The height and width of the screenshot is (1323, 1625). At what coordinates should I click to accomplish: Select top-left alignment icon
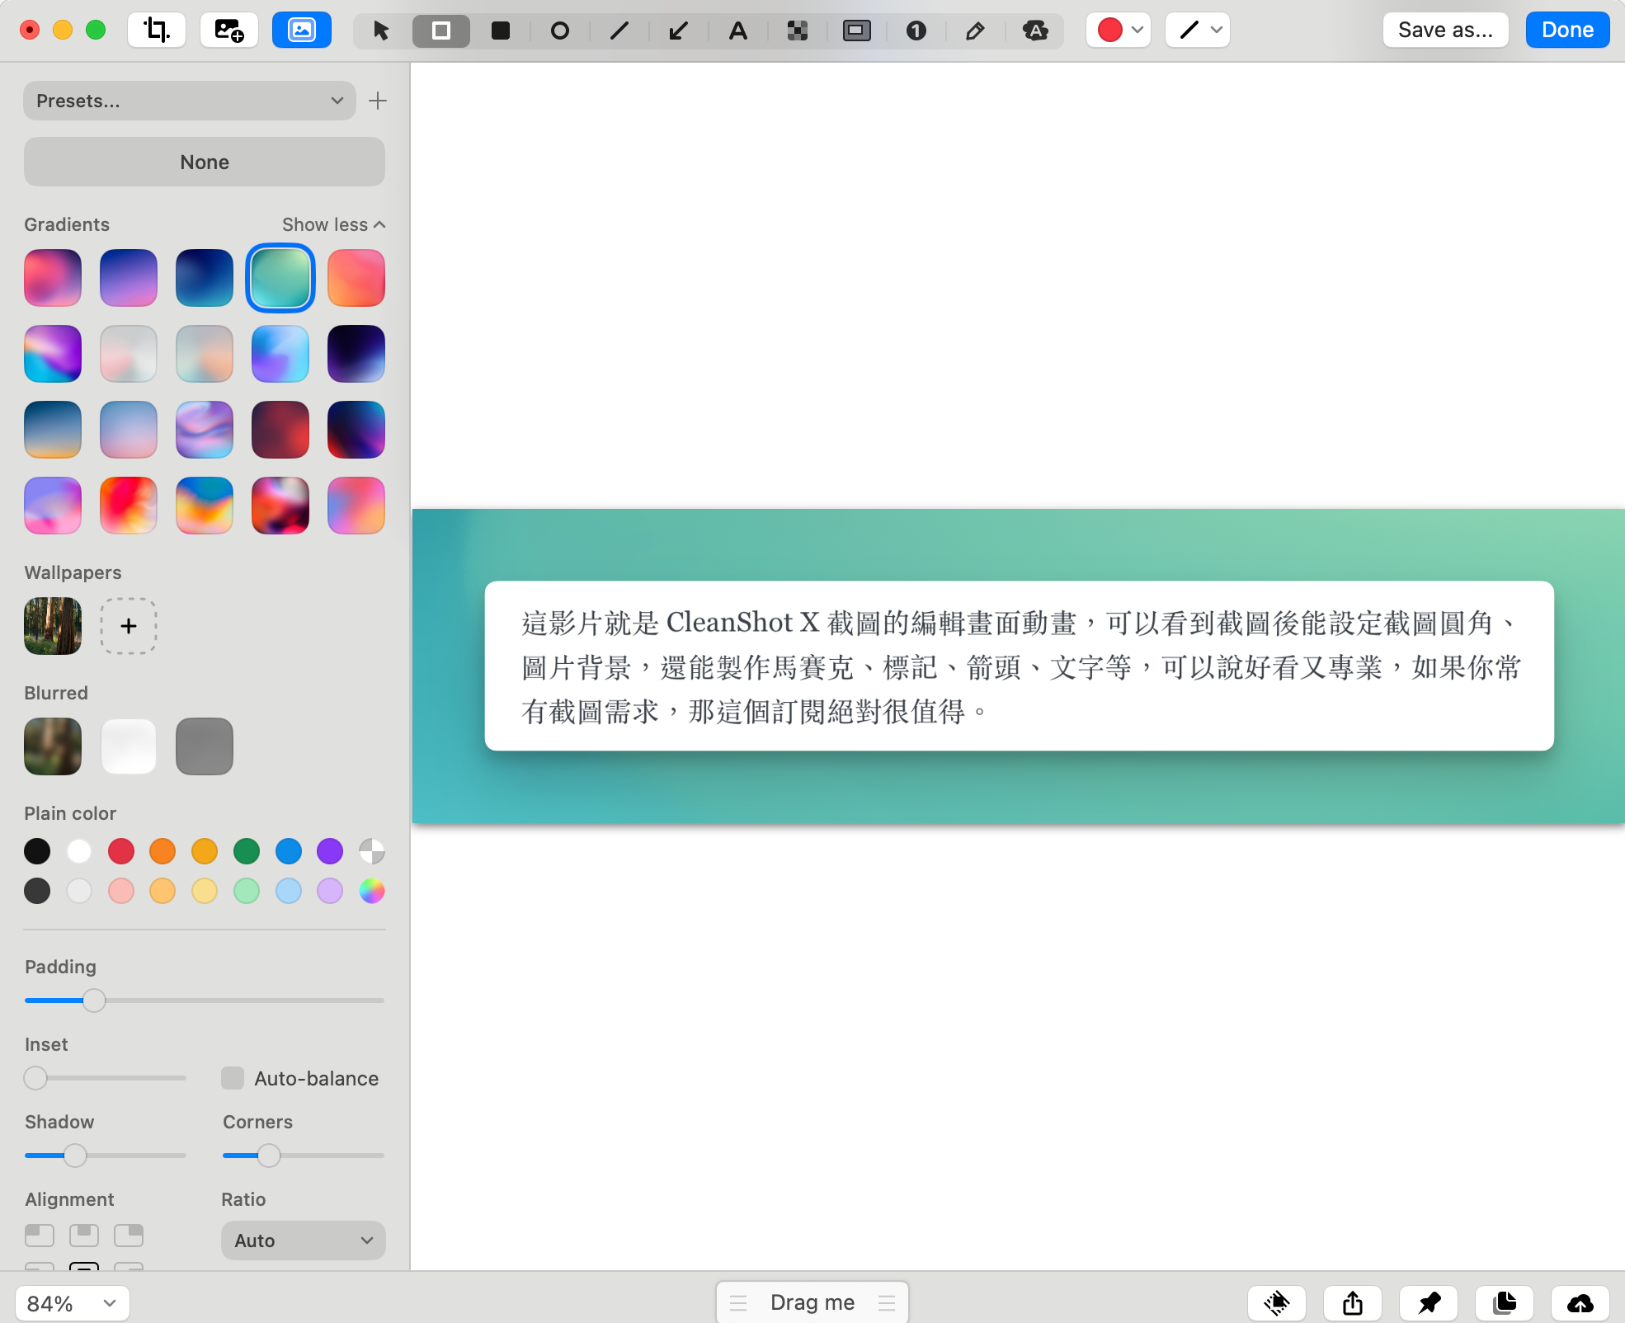click(40, 1235)
